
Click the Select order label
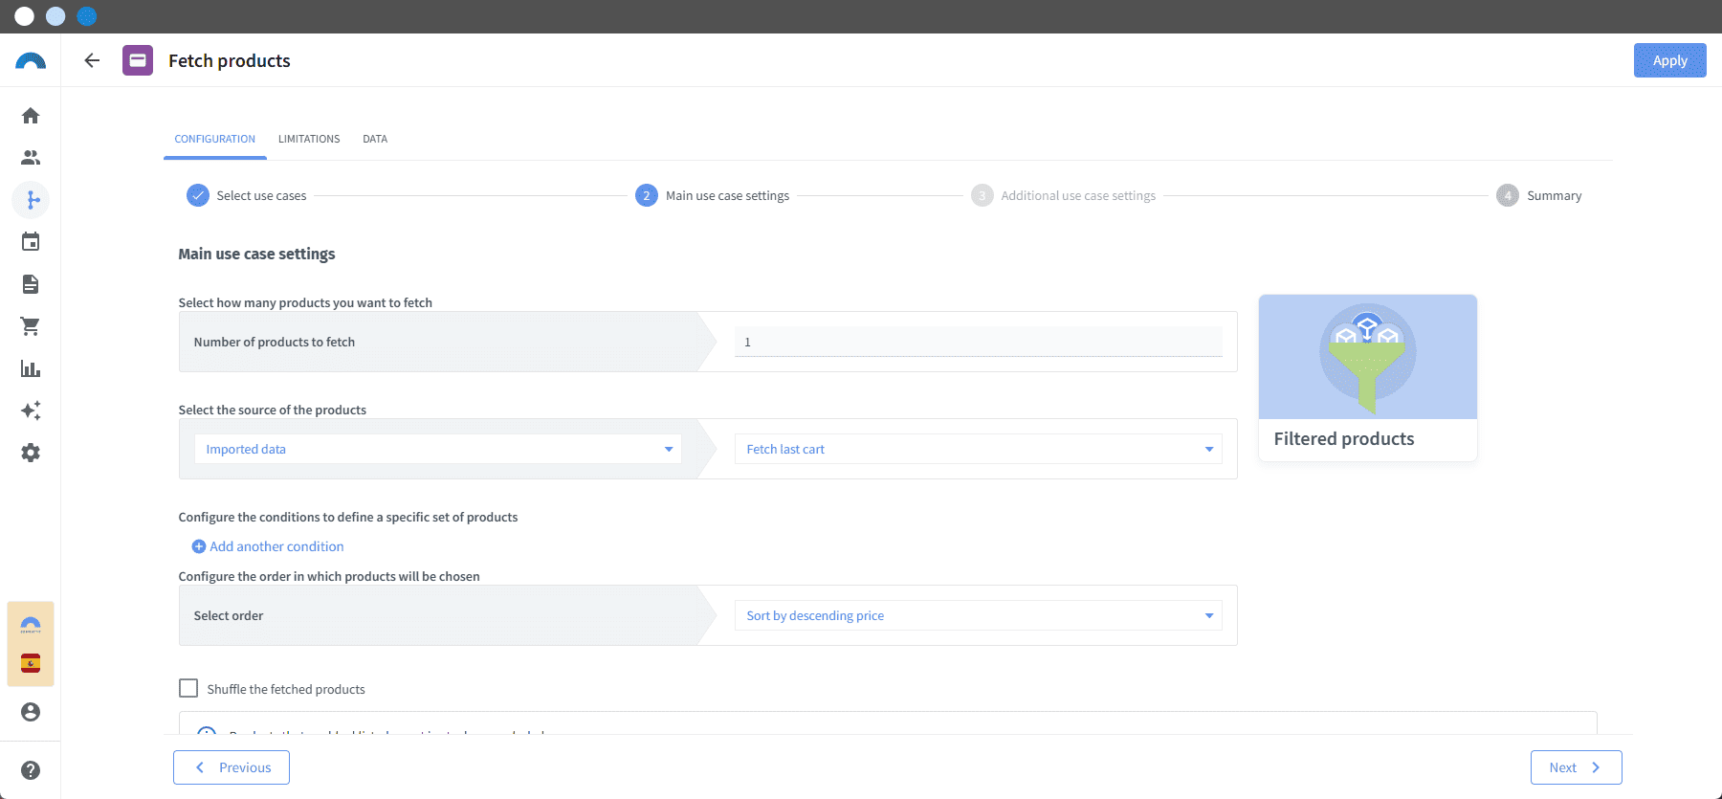click(x=229, y=615)
